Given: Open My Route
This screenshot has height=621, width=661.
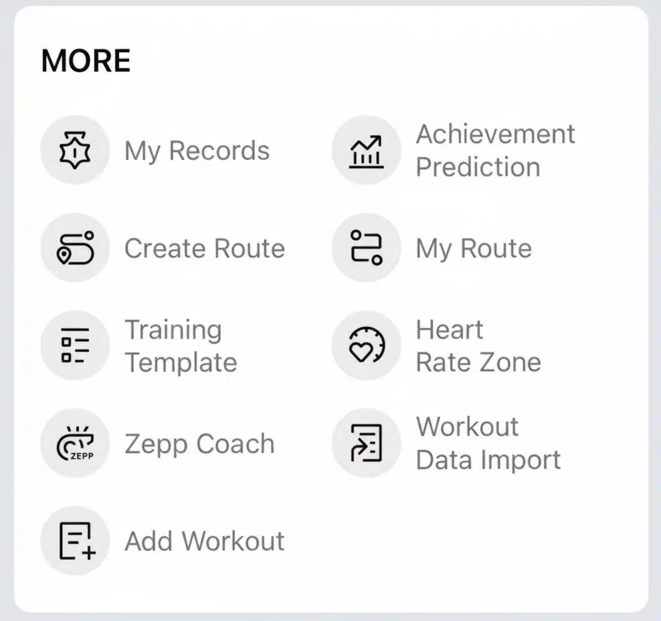Looking at the screenshot, I should click(472, 247).
